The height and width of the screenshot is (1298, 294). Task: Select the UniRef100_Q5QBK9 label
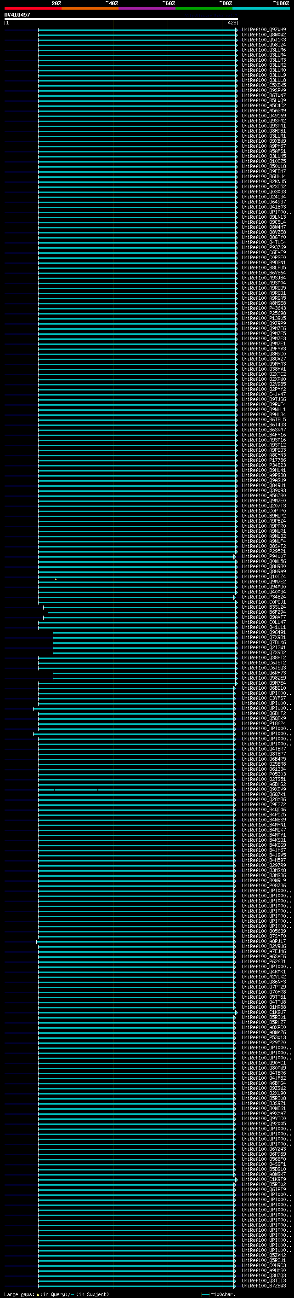(264, 719)
